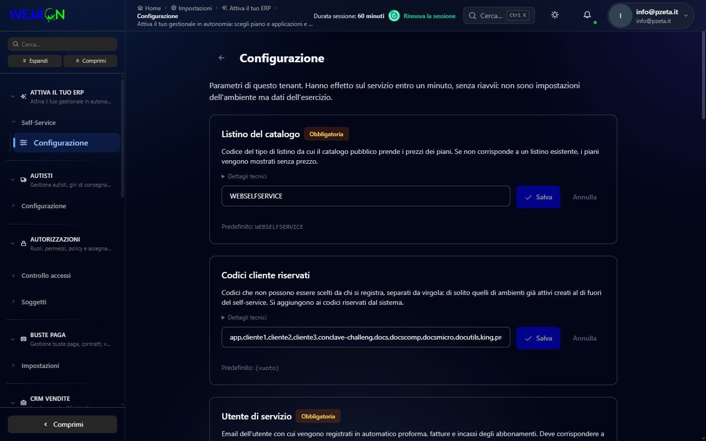The height and width of the screenshot is (441, 706).
Task: Open the Attiva il tuo ERP breadcrumb
Action: click(x=246, y=8)
